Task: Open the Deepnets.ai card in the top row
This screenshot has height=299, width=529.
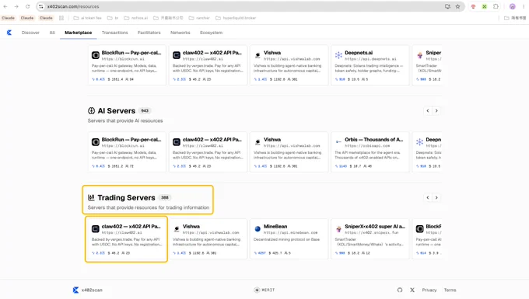Action: pos(370,65)
